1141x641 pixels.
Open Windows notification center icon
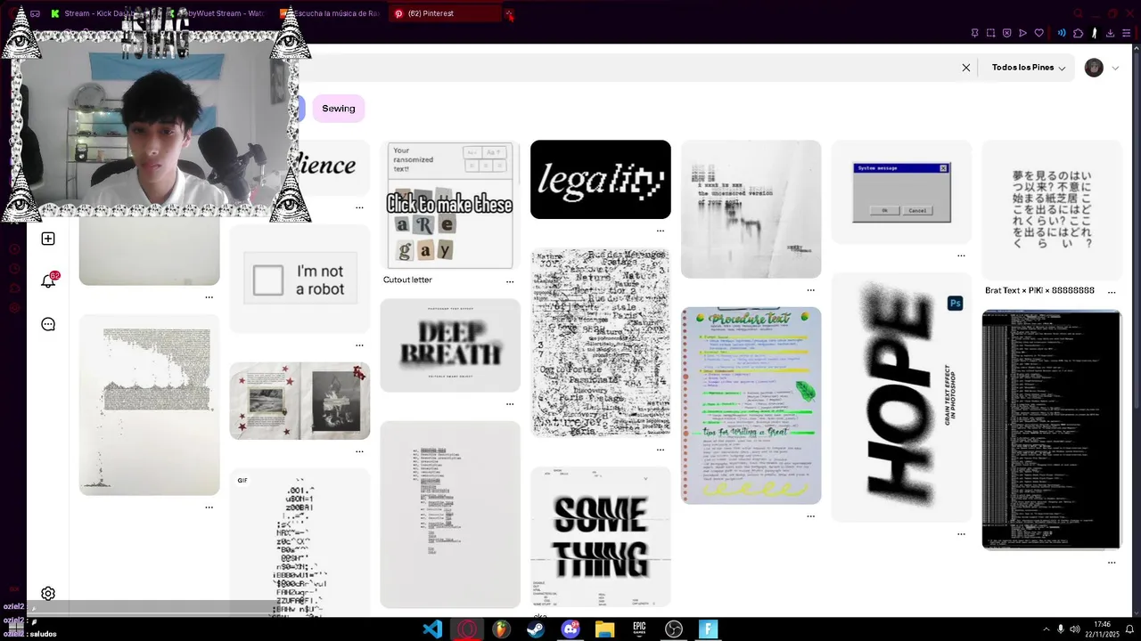1128,629
